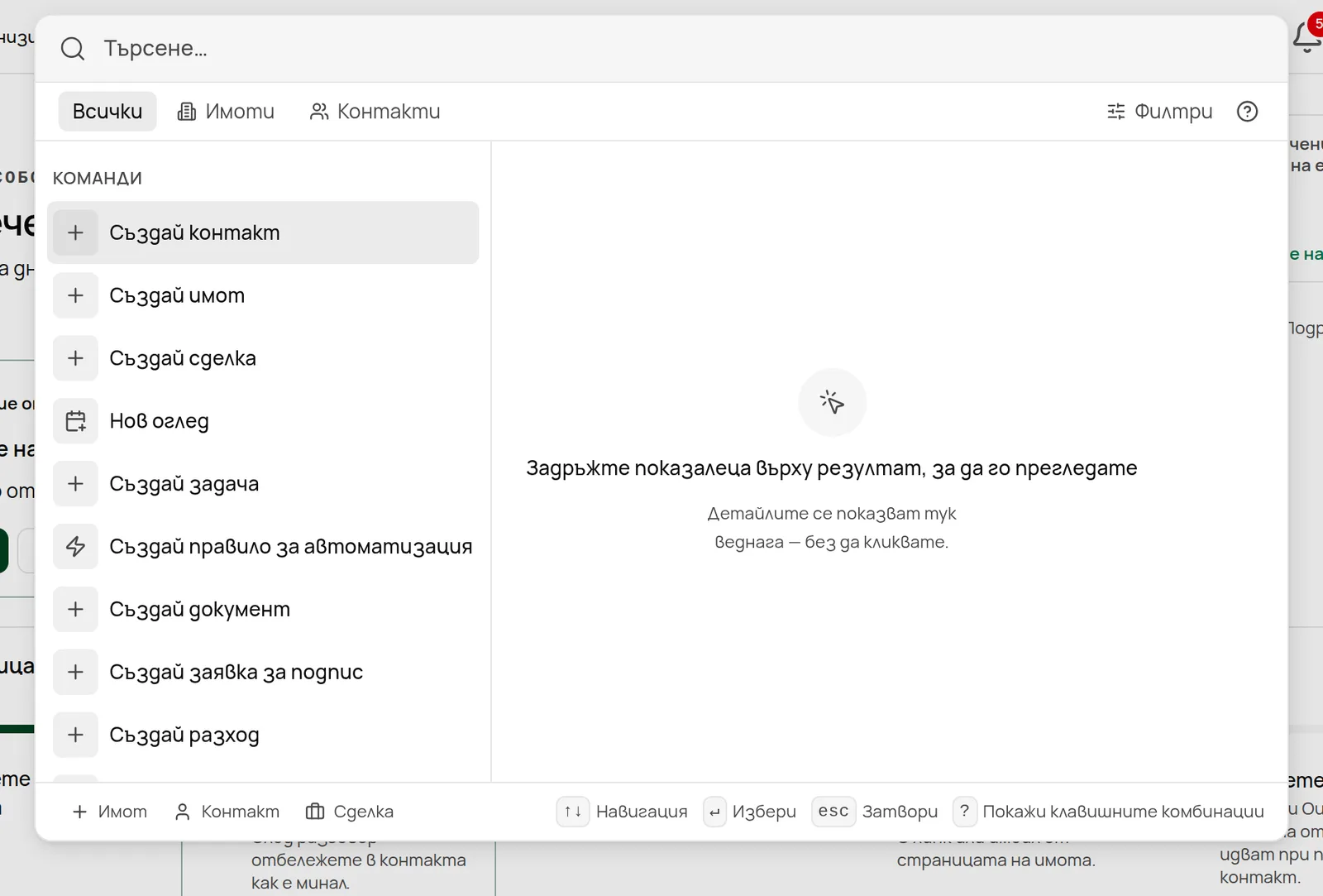Run the Създай задача command

pyautogui.click(x=263, y=484)
